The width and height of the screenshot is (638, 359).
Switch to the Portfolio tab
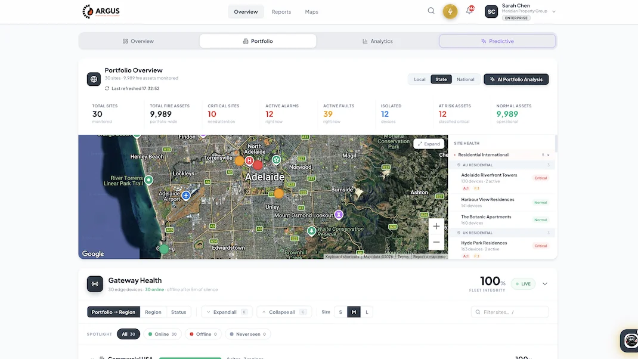point(258,41)
